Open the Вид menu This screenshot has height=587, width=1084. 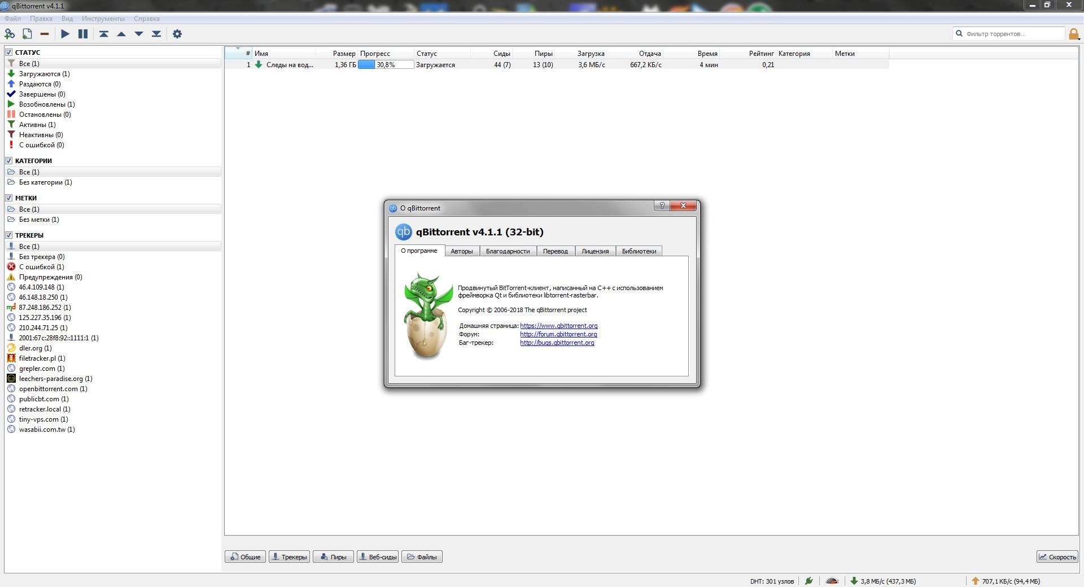coord(67,19)
